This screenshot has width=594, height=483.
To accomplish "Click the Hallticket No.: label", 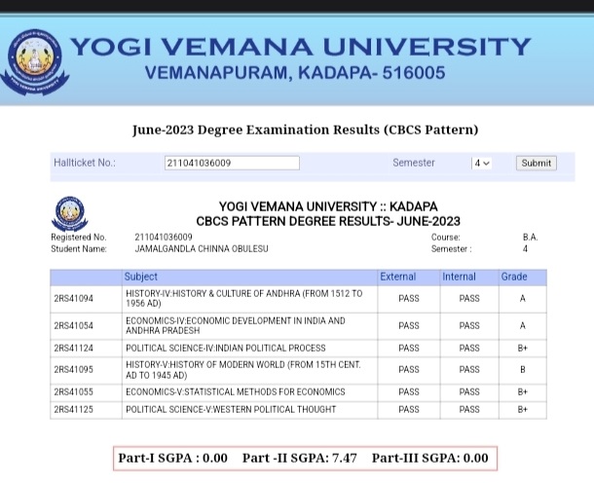I will click(x=85, y=163).
